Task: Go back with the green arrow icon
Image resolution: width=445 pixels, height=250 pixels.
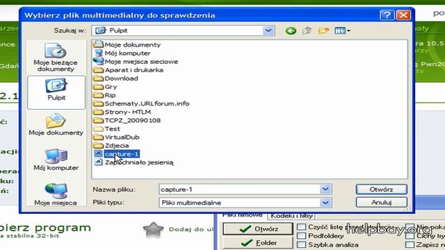Action: 291,31
